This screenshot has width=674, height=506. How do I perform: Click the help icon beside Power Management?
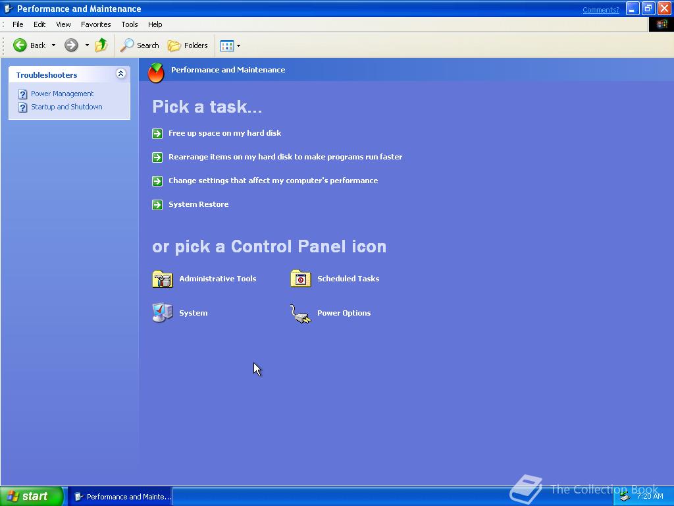tap(23, 94)
